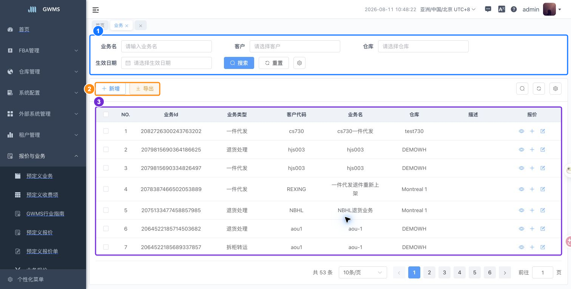Edit quote for NBHL退货业务 row
The image size is (571, 289).
tap(543, 210)
